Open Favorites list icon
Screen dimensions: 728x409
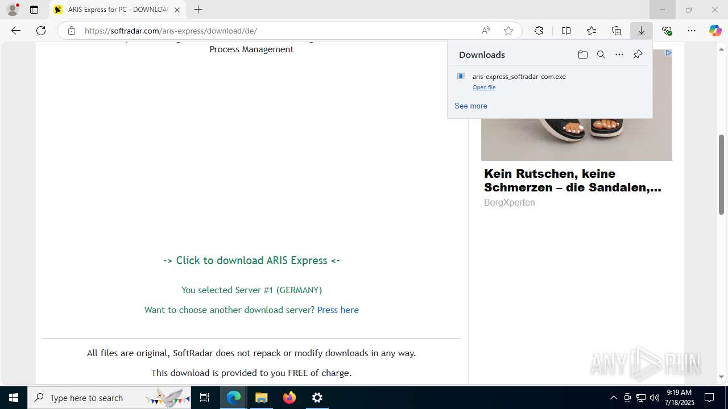tap(591, 31)
